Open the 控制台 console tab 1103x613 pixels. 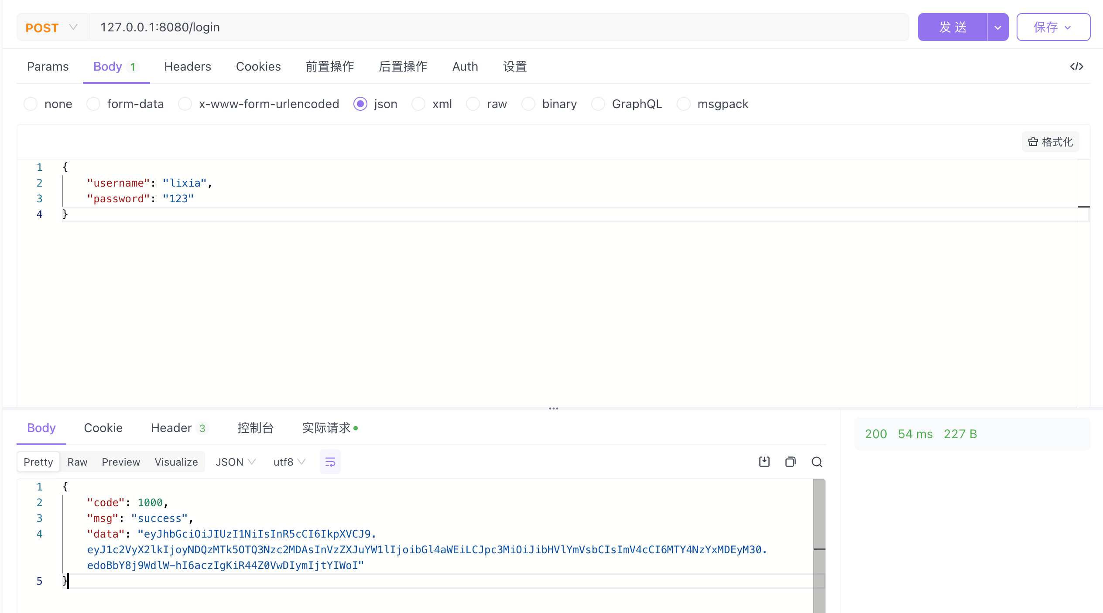coord(255,428)
